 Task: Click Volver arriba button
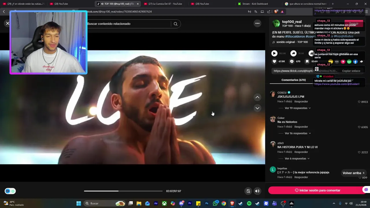point(354,173)
